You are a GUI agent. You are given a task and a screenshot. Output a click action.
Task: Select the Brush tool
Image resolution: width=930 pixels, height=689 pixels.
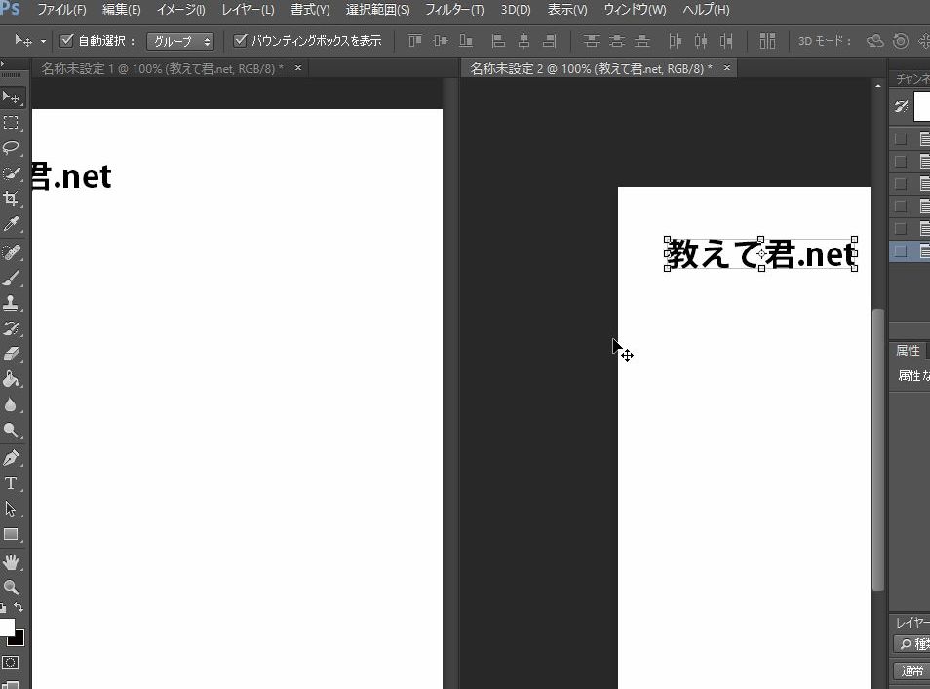[11, 278]
